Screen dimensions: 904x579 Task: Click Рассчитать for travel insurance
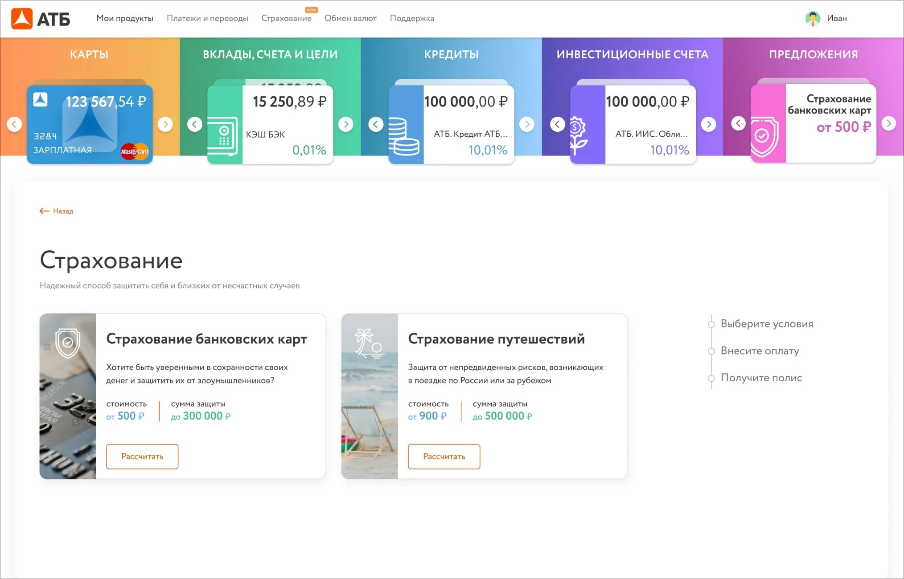(x=444, y=457)
